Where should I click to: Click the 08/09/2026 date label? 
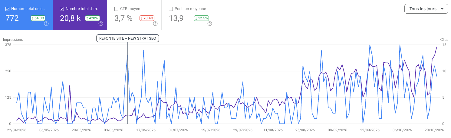coord(337,130)
